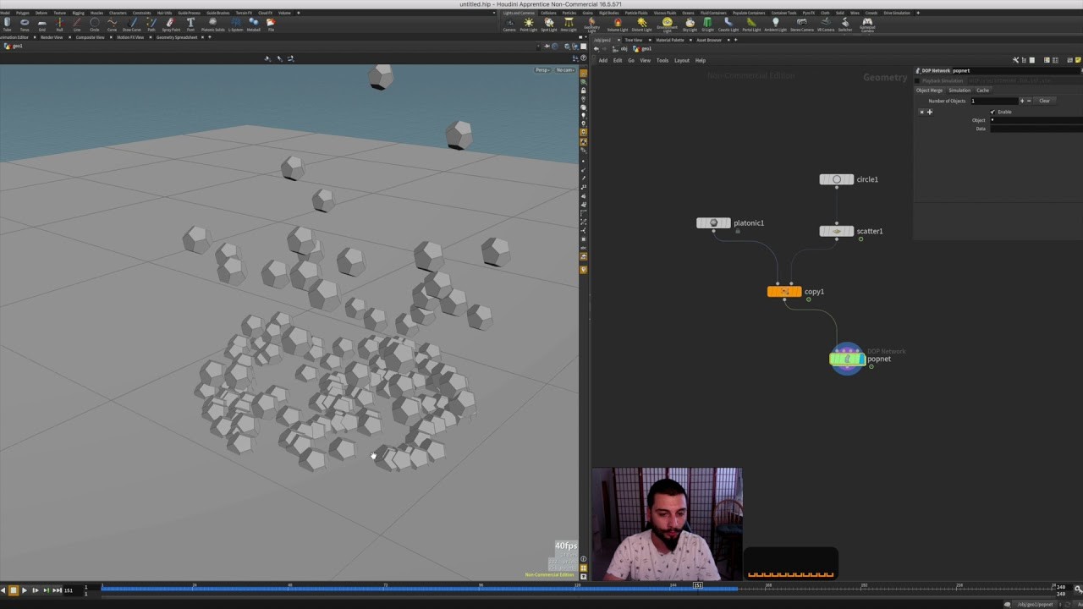Open the No cam camera selector
The height and width of the screenshot is (609, 1083).
pyautogui.click(x=563, y=69)
